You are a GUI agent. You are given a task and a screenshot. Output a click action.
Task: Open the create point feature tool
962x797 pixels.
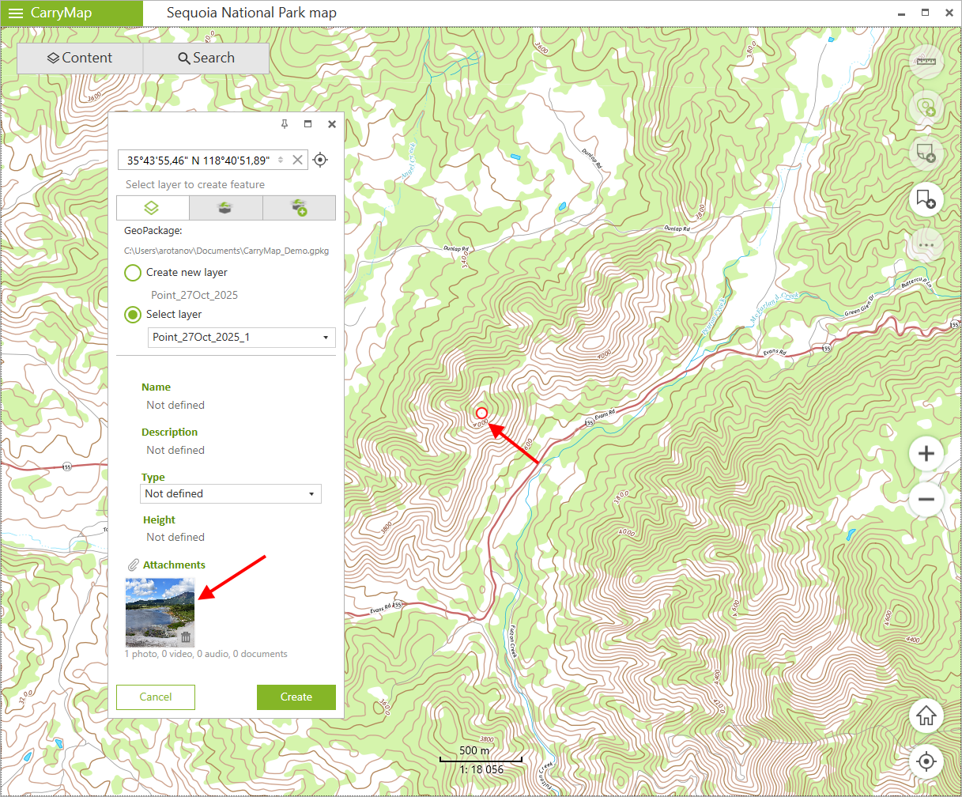click(x=926, y=108)
